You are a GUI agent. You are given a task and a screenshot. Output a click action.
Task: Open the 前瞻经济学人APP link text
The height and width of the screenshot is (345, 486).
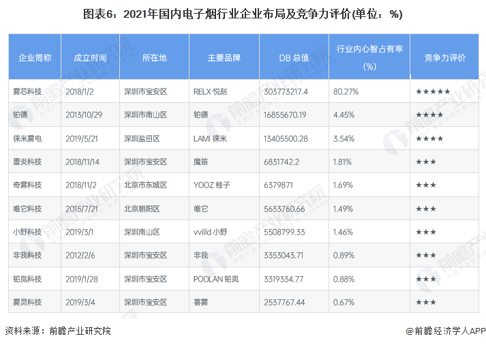click(449, 331)
